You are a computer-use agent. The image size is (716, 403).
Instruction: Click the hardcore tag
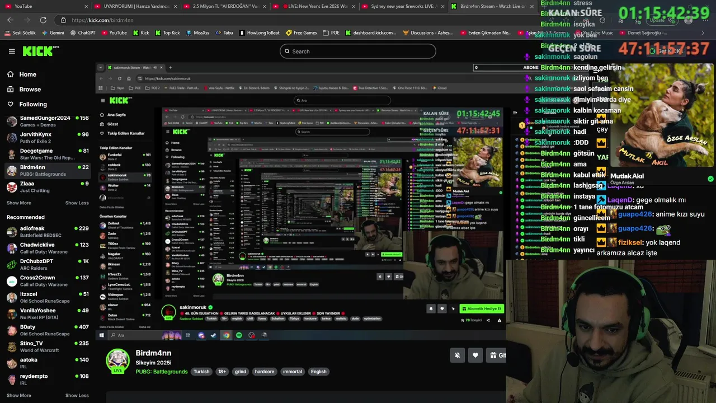pos(265,372)
